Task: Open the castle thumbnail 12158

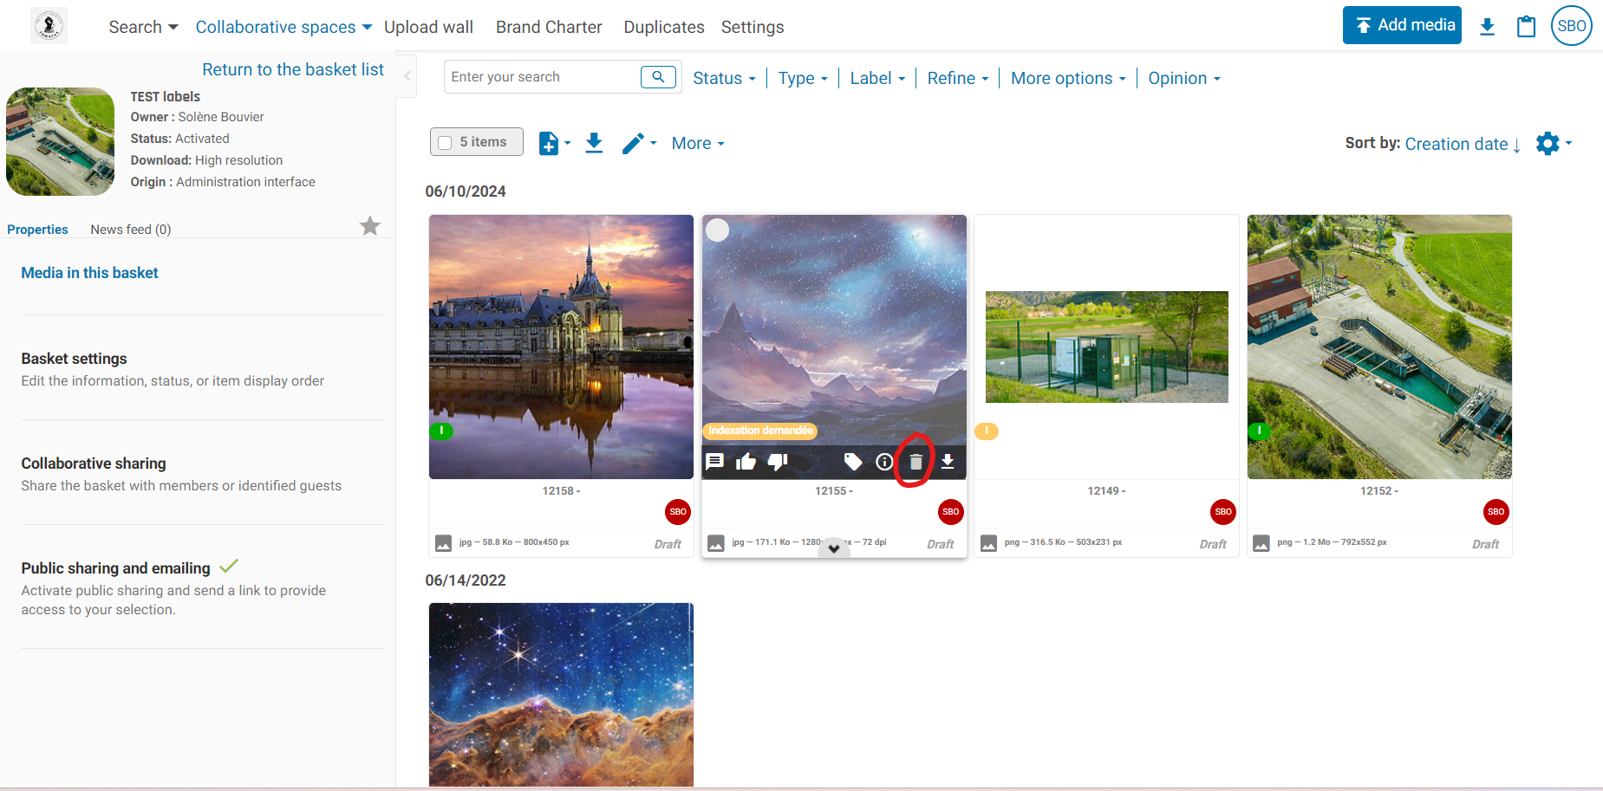Action: pyautogui.click(x=561, y=347)
